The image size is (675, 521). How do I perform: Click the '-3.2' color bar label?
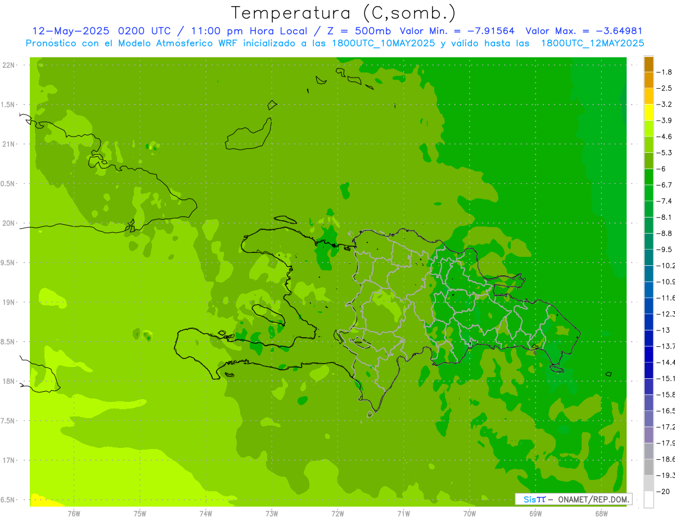[x=665, y=105]
